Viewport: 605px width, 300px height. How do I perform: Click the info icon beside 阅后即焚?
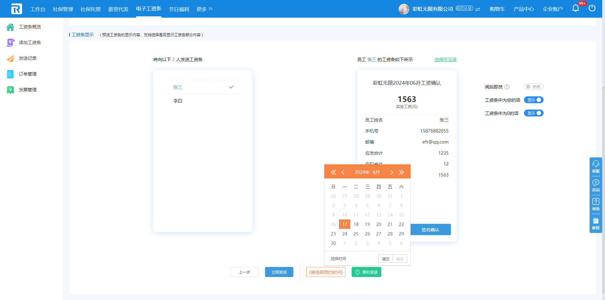click(x=507, y=87)
